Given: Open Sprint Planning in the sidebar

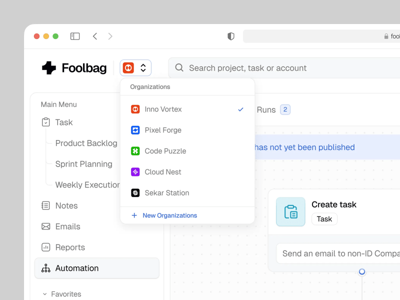Looking at the screenshot, I should point(83,164).
